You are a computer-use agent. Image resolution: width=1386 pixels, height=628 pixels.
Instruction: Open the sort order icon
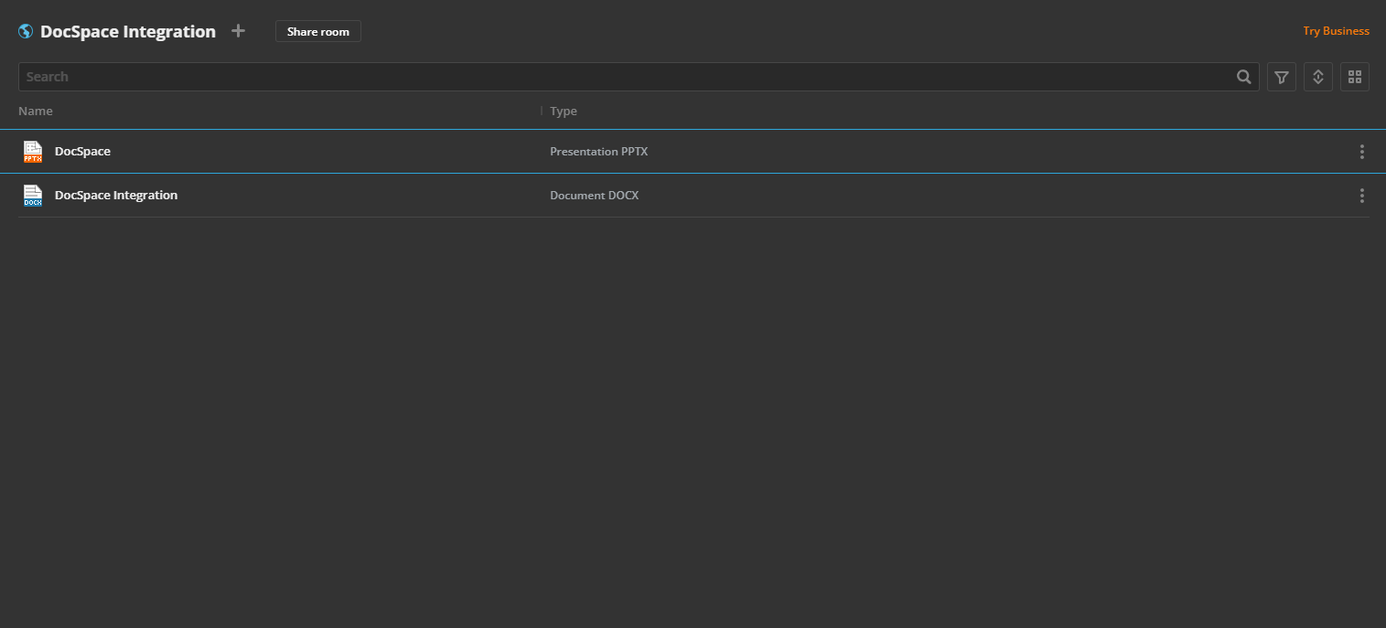tap(1318, 77)
